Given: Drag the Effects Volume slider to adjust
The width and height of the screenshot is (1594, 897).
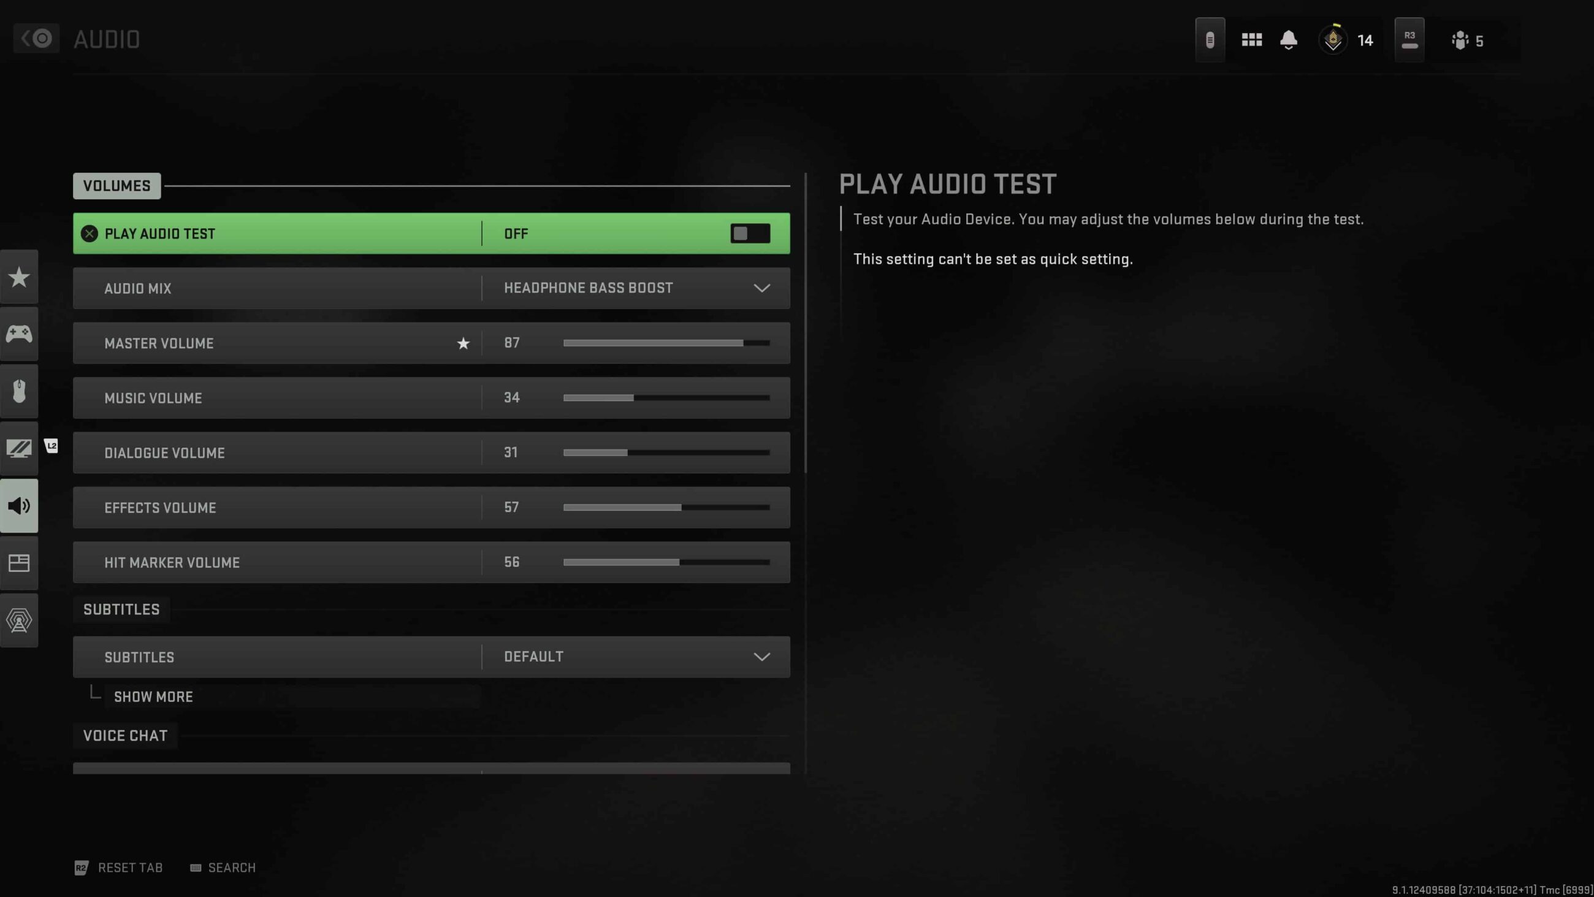Looking at the screenshot, I should tap(679, 507).
